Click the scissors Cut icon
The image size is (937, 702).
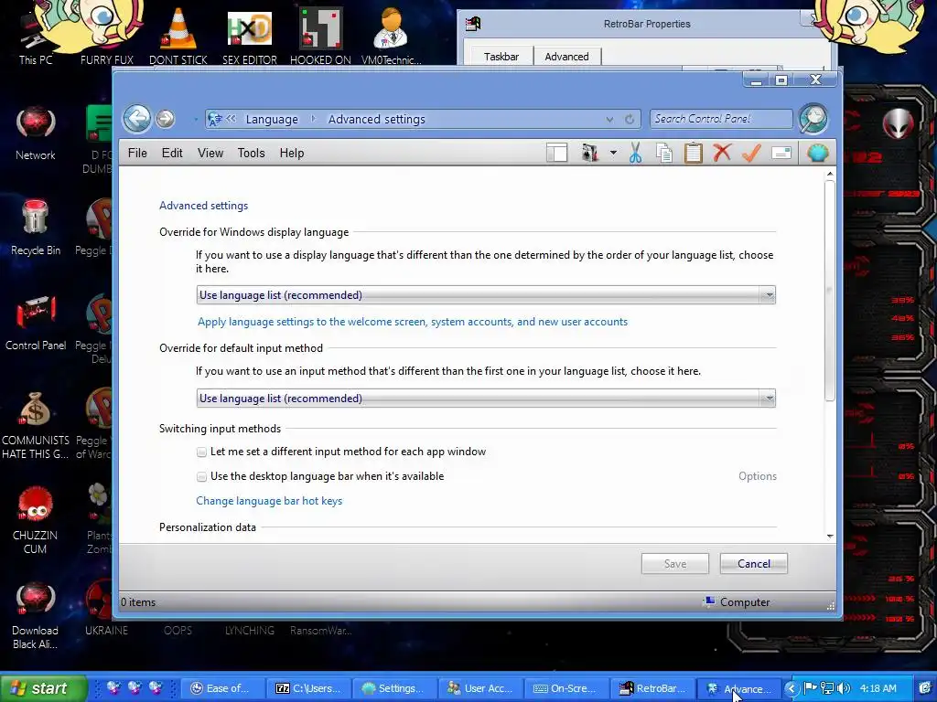click(635, 153)
